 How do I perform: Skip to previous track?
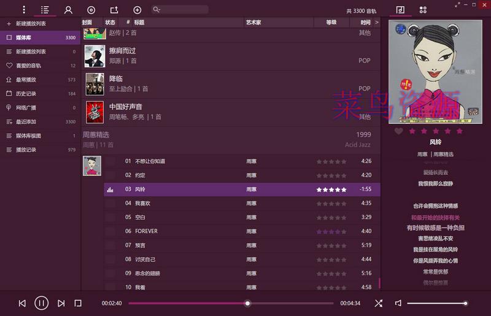click(x=22, y=303)
